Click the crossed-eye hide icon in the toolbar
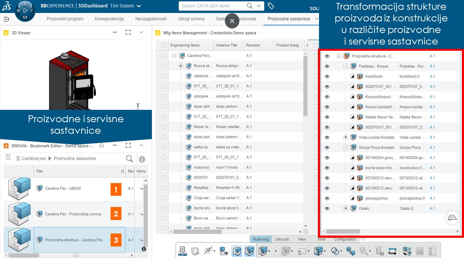 pos(208,250)
